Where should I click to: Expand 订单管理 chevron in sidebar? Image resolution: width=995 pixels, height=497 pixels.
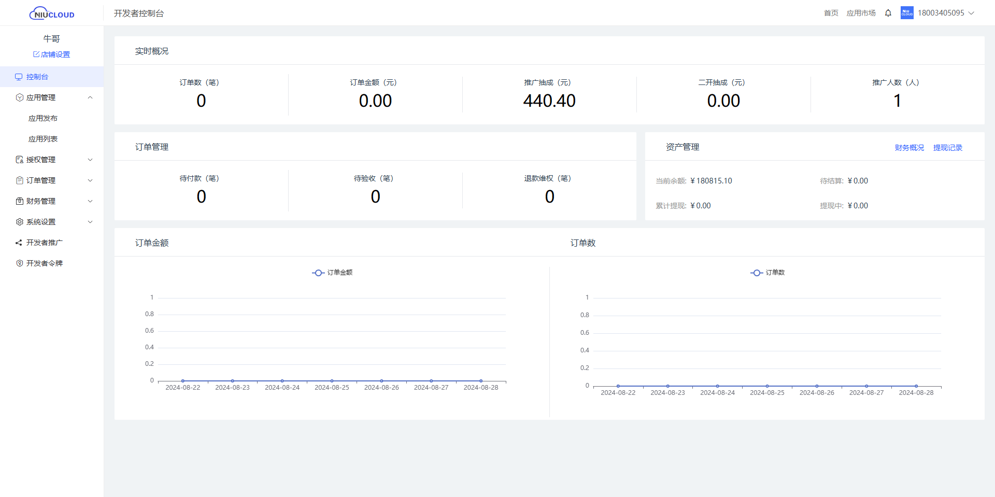click(90, 180)
